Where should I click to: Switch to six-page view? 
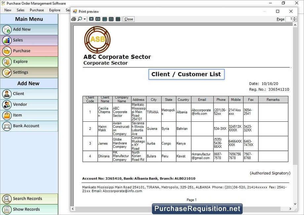click(x=118, y=19)
